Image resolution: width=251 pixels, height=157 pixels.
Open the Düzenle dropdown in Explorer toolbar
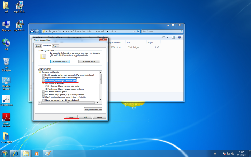(x=37, y=37)
